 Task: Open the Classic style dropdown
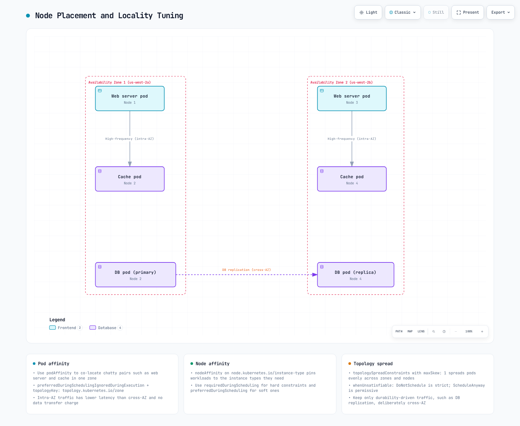403,12
